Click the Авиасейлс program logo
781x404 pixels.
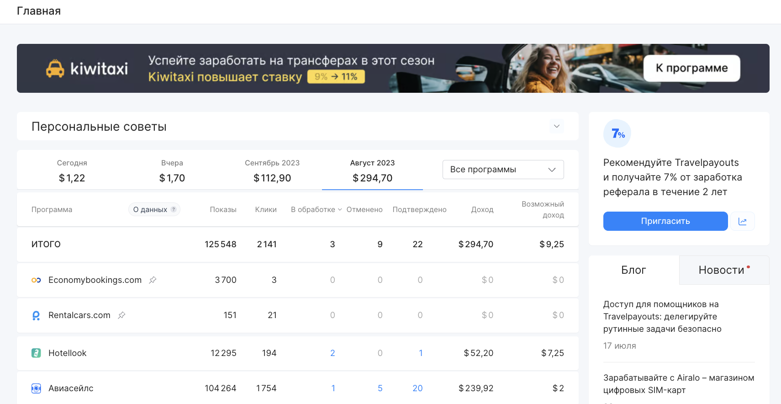36,388
